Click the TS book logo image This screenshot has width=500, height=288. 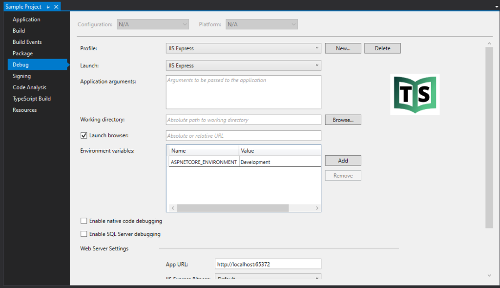[x=415, y=94]
